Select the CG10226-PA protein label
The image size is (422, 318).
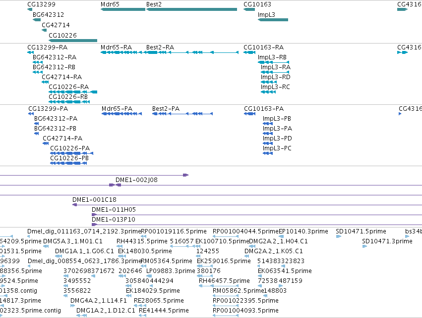tap(70, 148)
